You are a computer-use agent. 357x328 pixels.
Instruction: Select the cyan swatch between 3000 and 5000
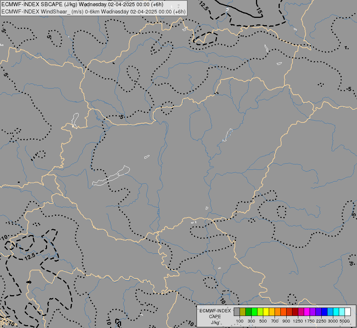point(336,312)
